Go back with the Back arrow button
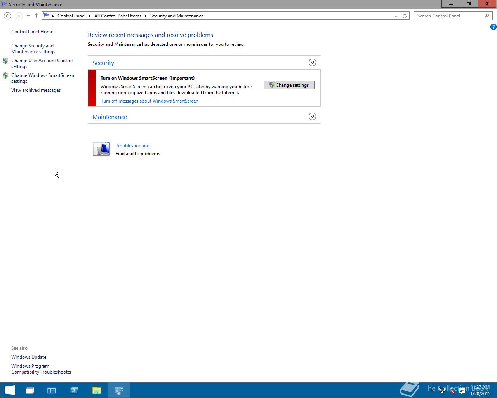497x398 pixels. coord(7,16)
